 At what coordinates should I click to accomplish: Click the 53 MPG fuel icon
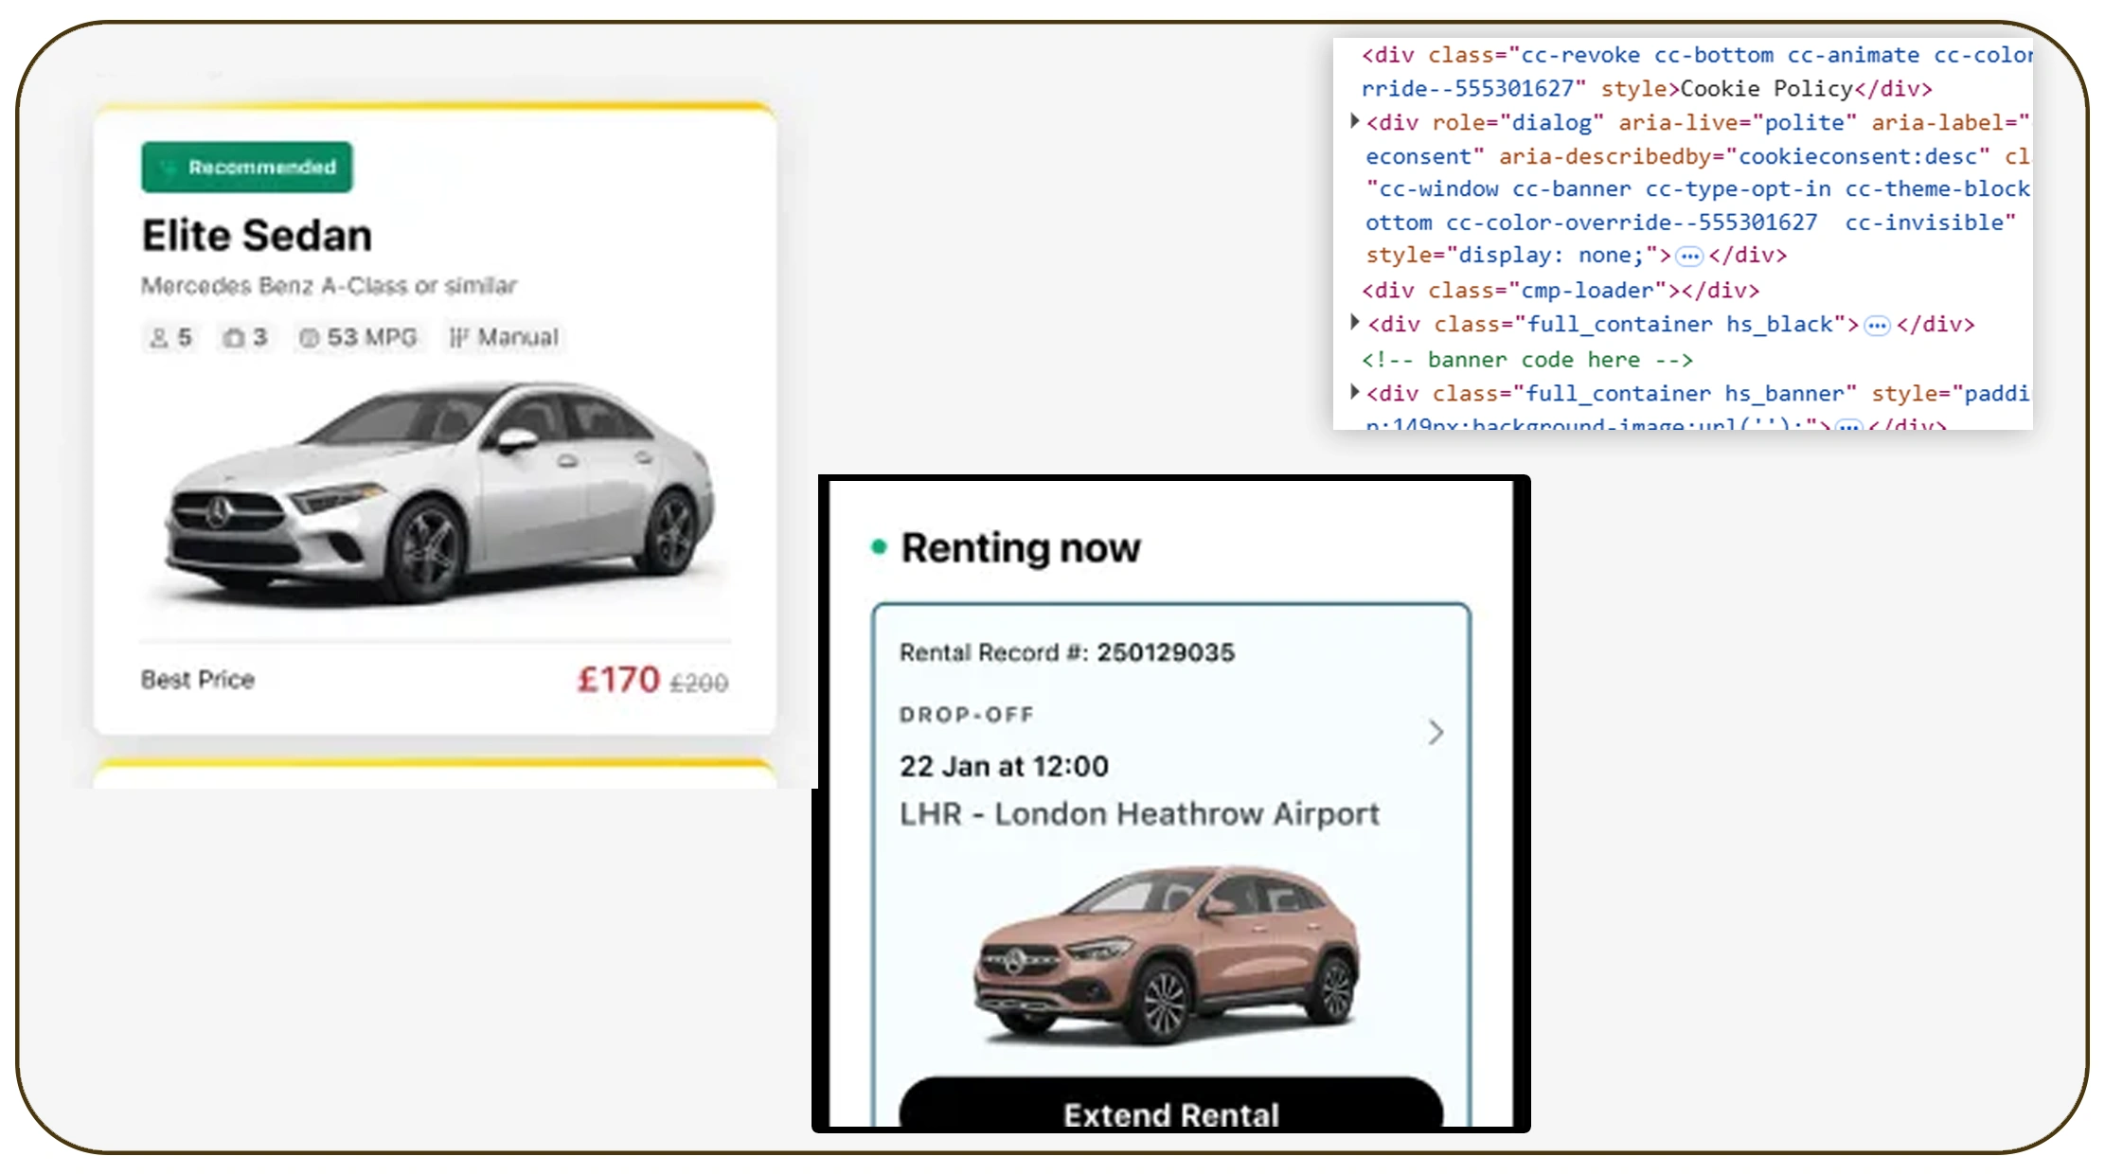pos(309,338)
